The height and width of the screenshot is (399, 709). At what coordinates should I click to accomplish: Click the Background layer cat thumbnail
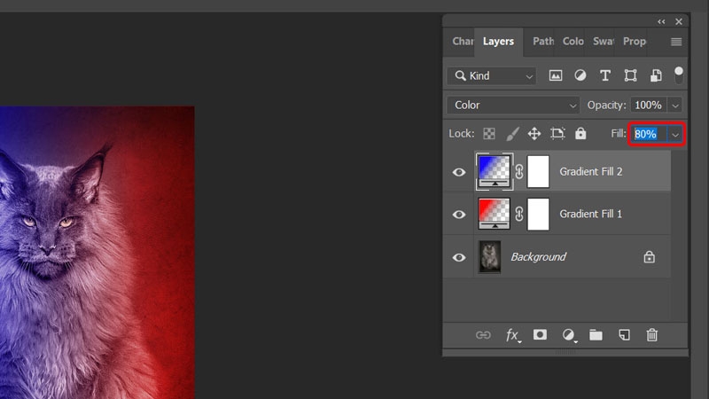[490, 257]
